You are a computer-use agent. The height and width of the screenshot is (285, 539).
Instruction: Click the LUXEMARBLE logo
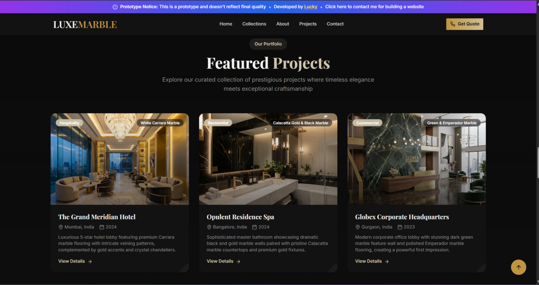click(85, 25)
